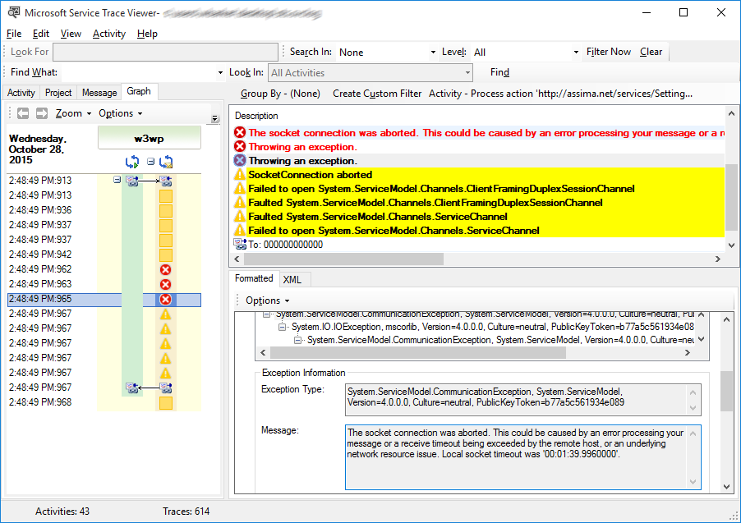The image size is (741, 523).
Task: Click Group By - (None)
Action: coord(280,94)
